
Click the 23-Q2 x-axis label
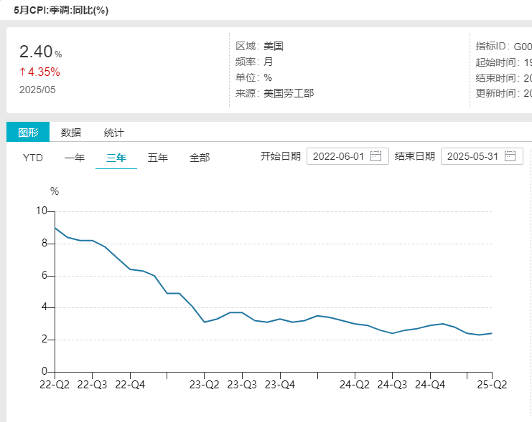(x=204, y=384)
